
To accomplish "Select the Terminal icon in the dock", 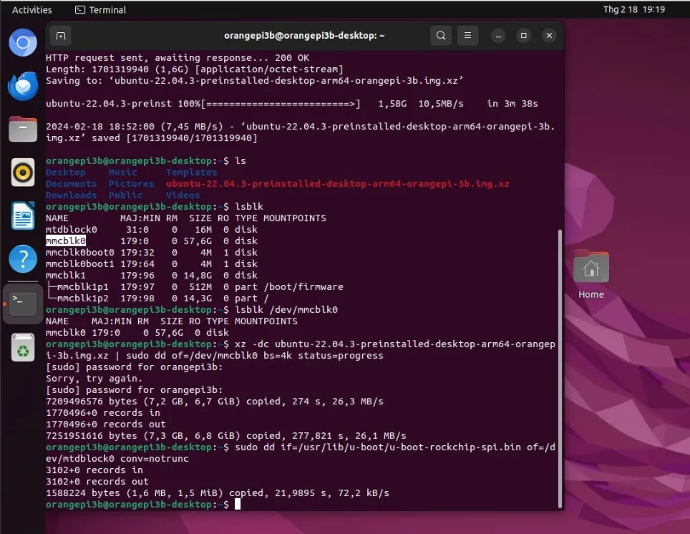I will (x=23, y=304).
